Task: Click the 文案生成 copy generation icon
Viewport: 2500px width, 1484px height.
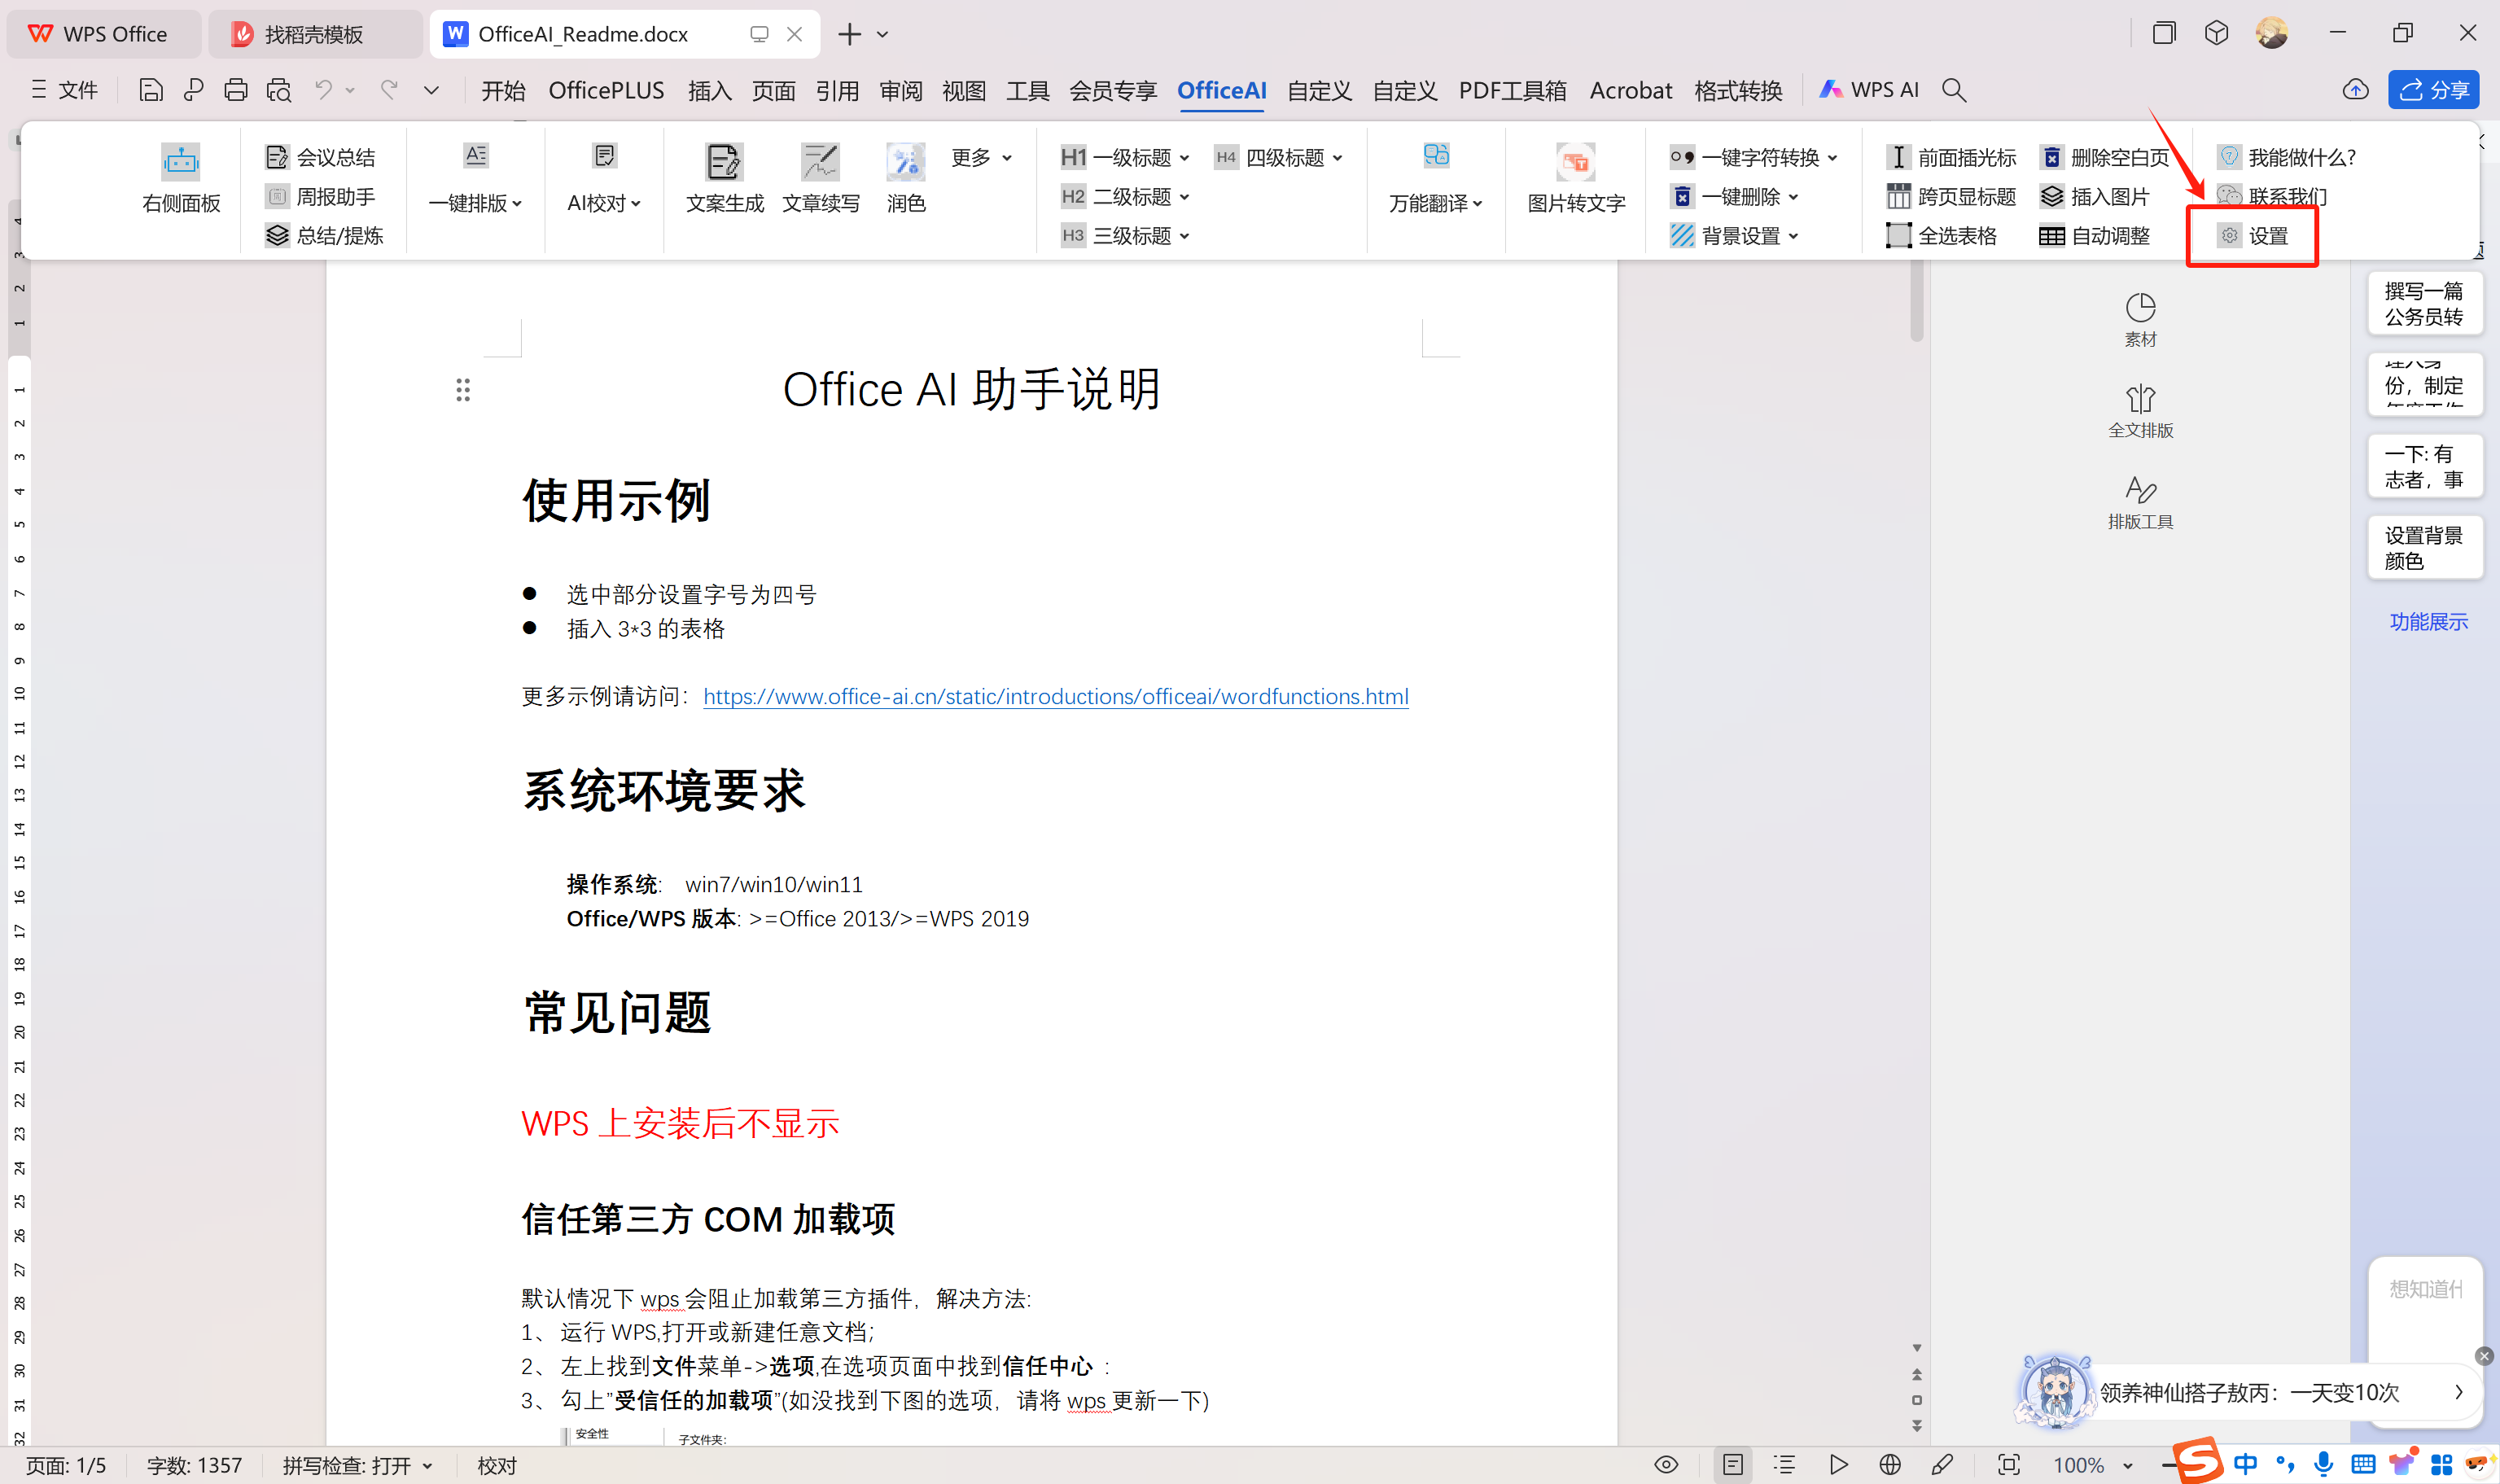Action: coord(724,179)
